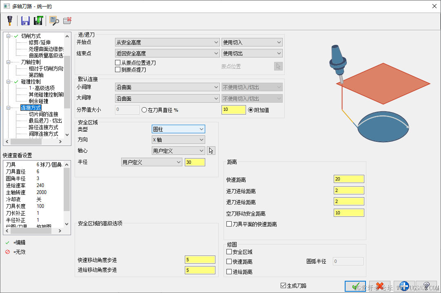Select 剩余碰撞 in the tree
This screenshot has height=293, width=441.
tap(38, 101)
